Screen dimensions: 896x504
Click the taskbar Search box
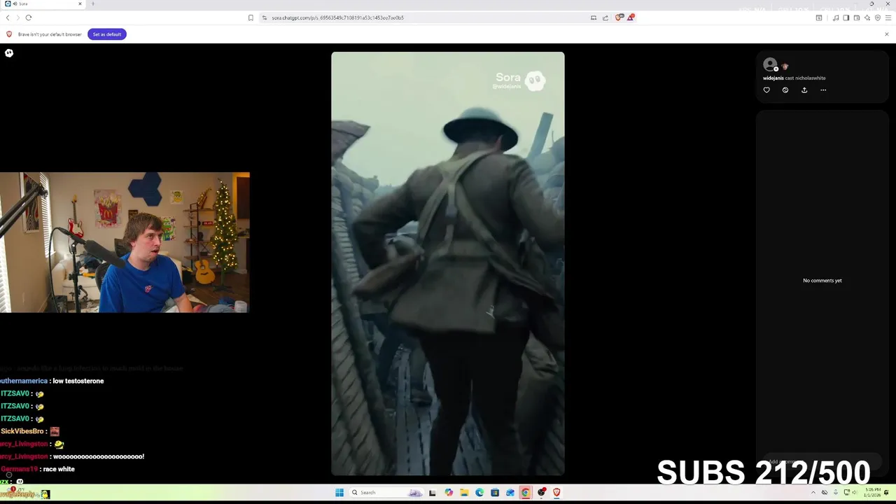(386, 493)
